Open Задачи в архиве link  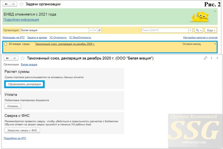click(x=37, y=38)
